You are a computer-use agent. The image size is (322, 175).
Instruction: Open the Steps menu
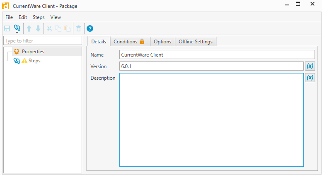tap(39, 17)
